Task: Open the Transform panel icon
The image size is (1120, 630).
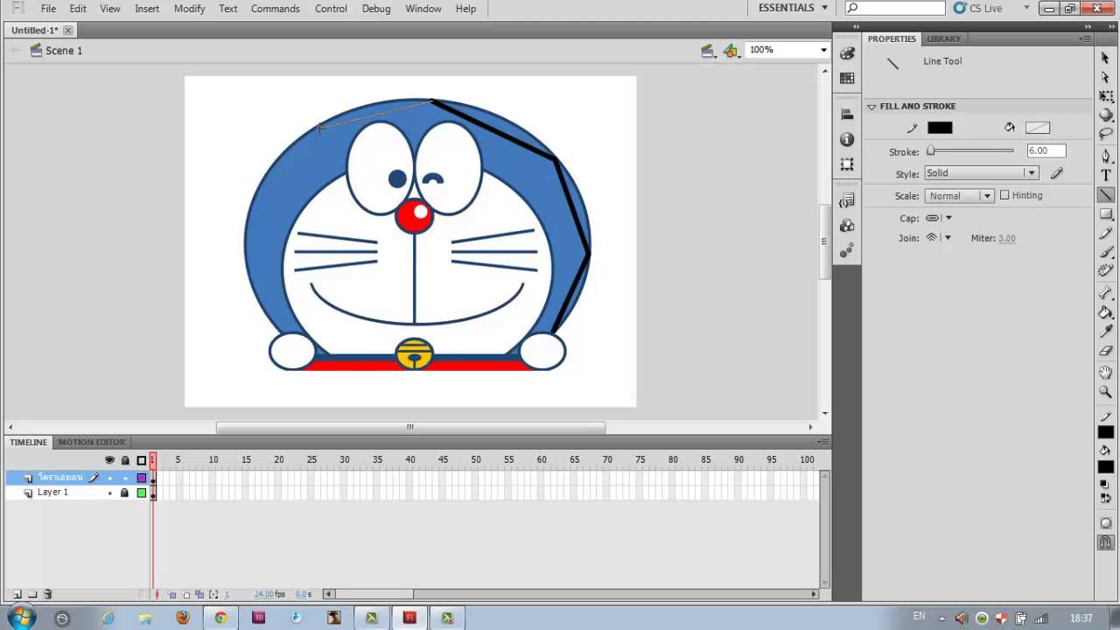Action: point(847,164)
